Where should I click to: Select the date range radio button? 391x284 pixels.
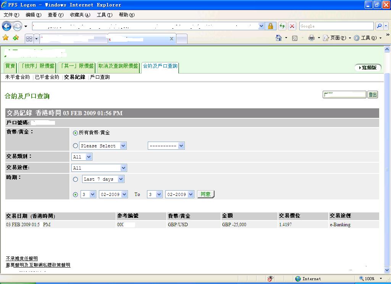click(75, 194)
